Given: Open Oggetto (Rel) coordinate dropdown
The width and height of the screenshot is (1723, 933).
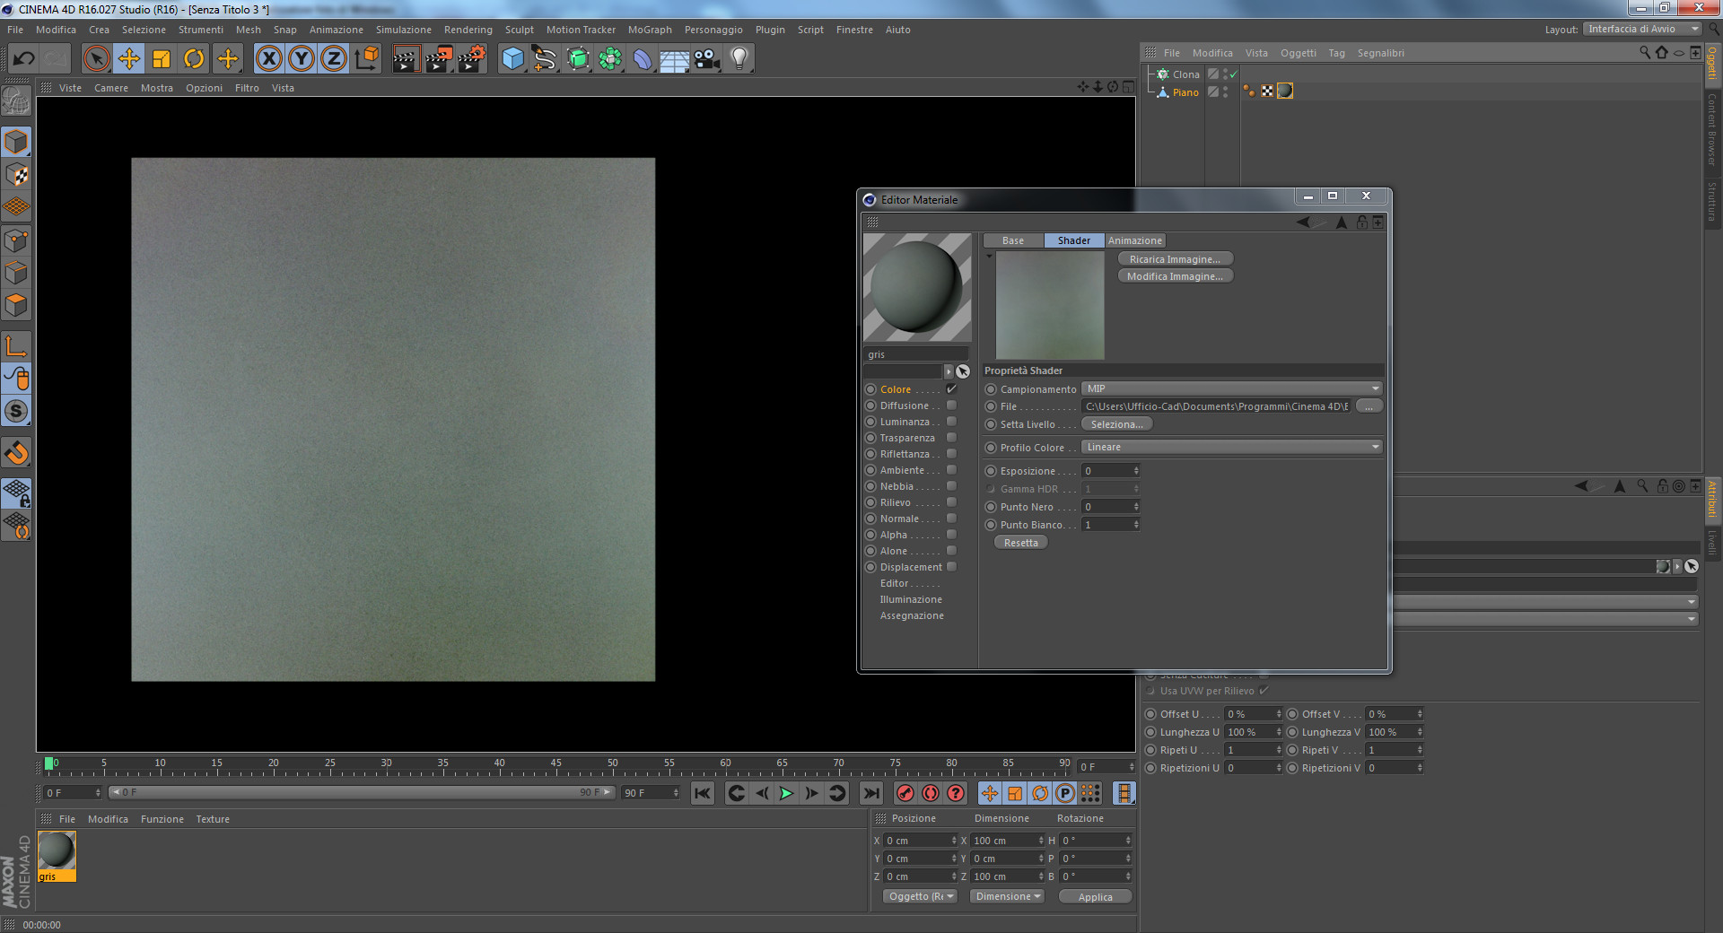Looking at the screenshot, I should 921,896.
